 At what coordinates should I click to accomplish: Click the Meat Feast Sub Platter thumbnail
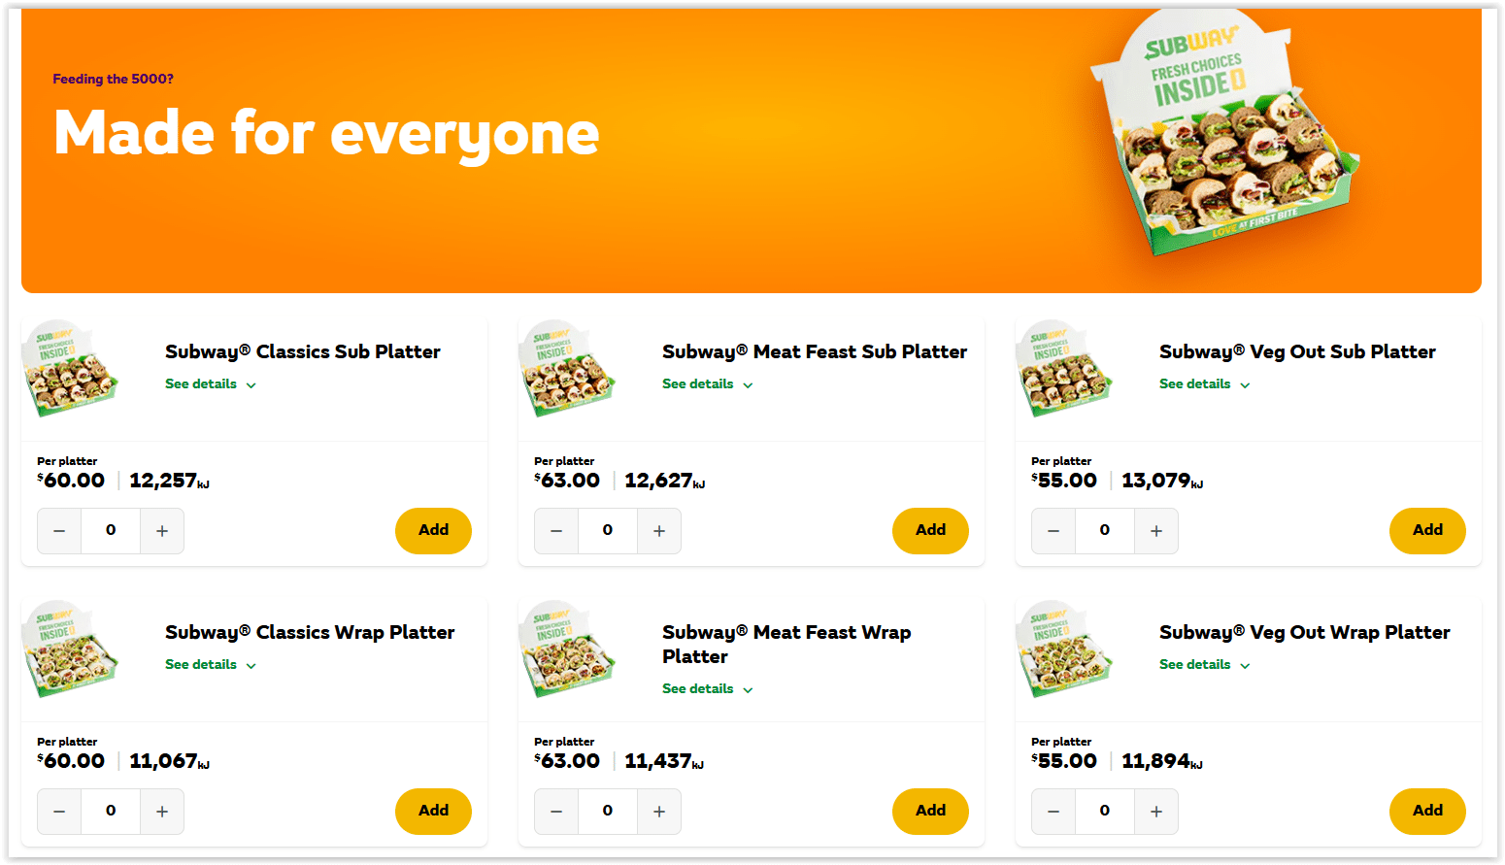click(568, 369)
